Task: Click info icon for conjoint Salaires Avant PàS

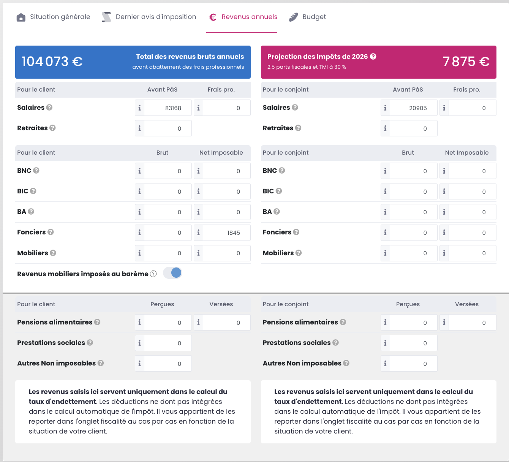Action: 385,108
